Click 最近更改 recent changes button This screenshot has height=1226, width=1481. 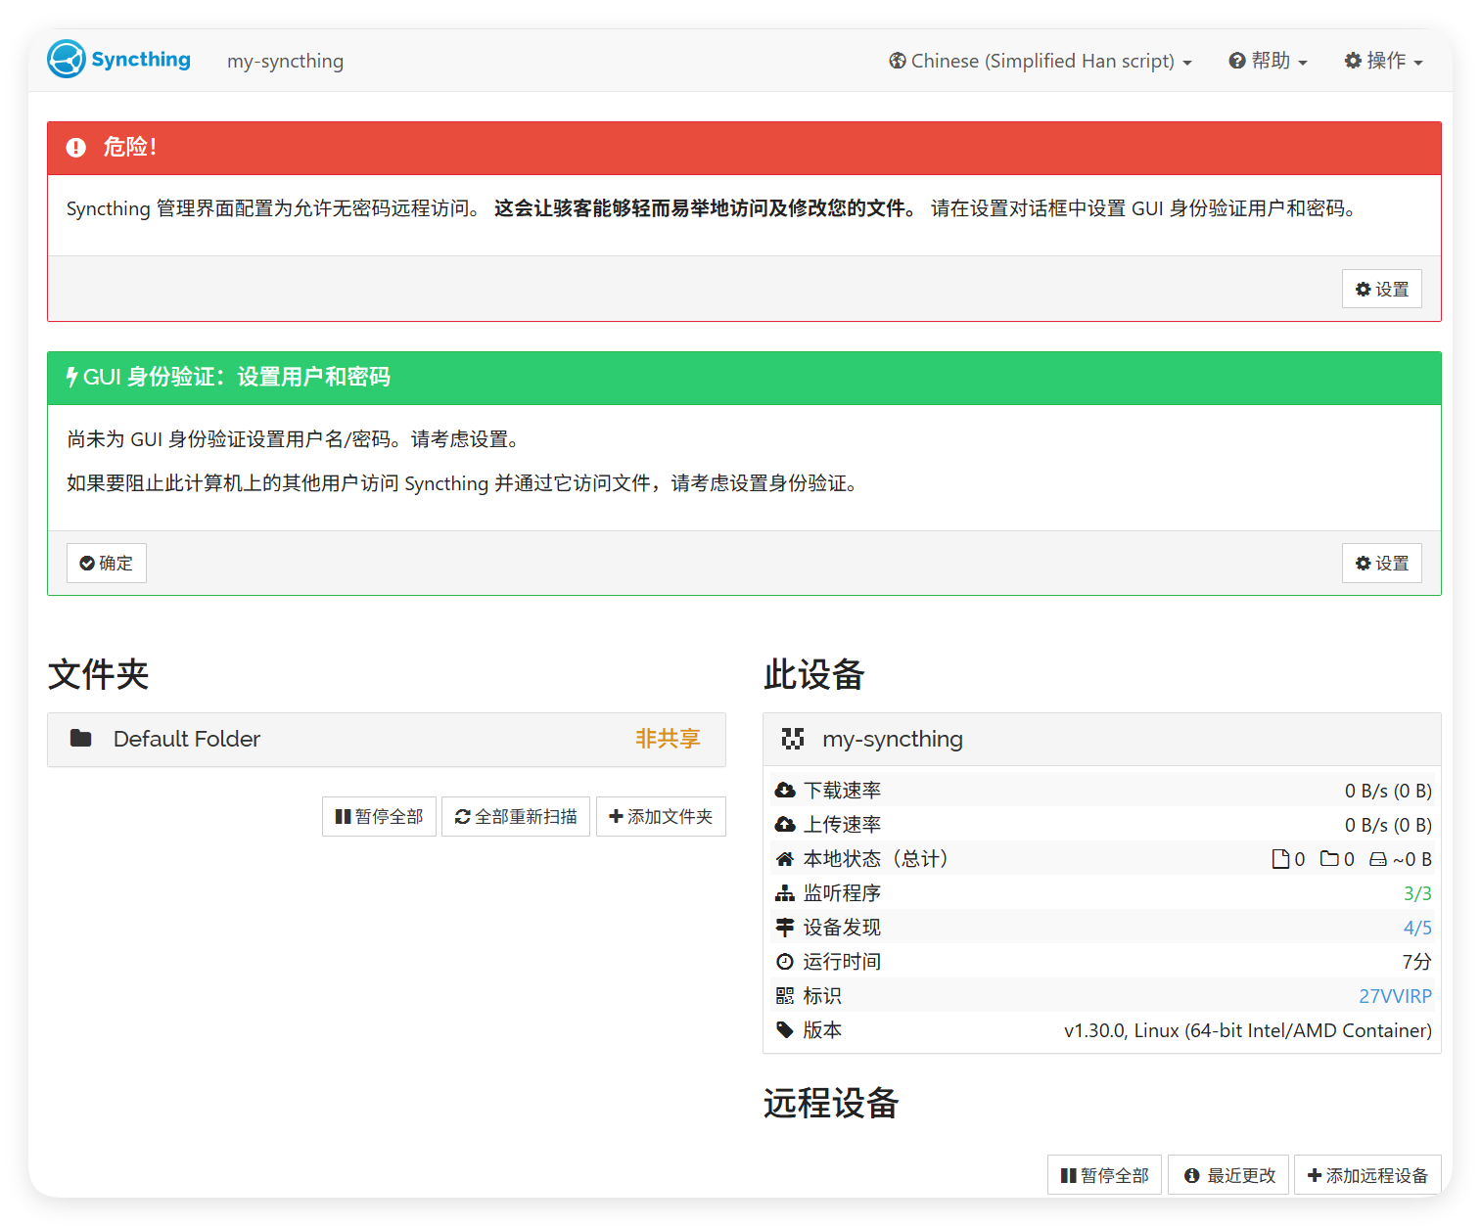1228,1175
